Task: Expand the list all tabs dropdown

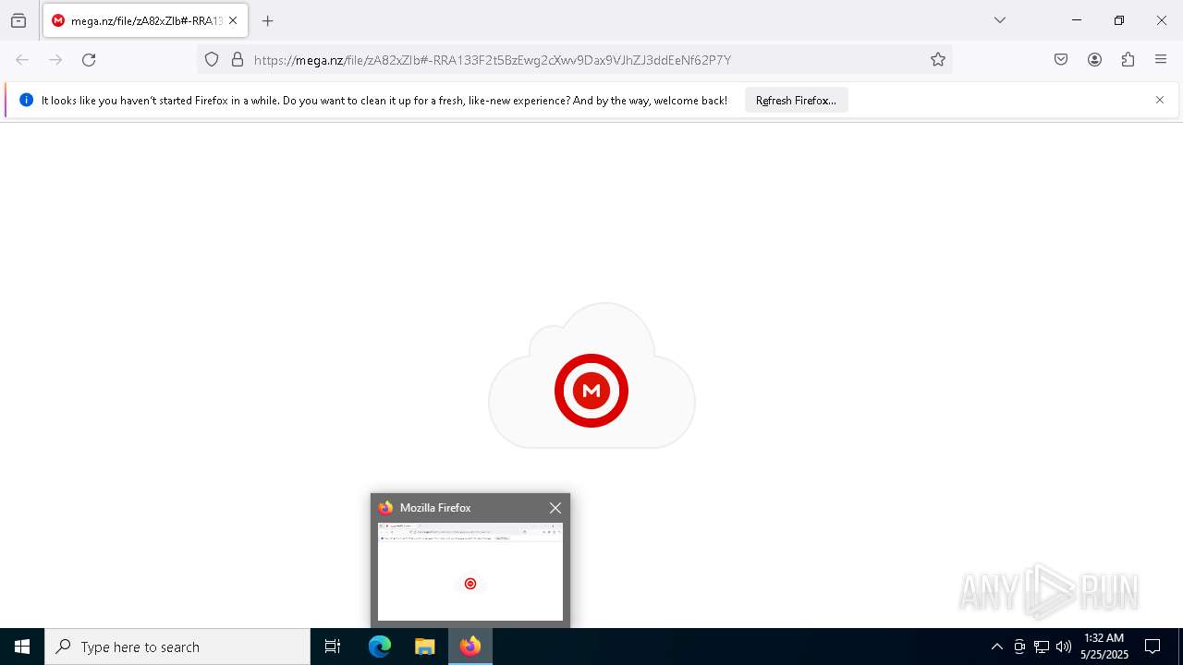Action: [1000, 20]
